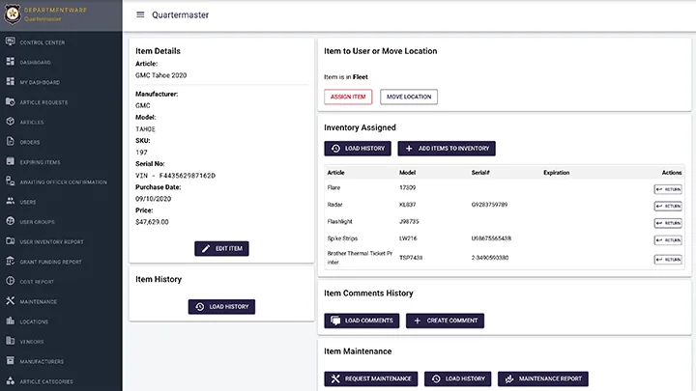Click the price $47,629.00
This screenshot has width=696, height=391.
(x=152, y=222)
